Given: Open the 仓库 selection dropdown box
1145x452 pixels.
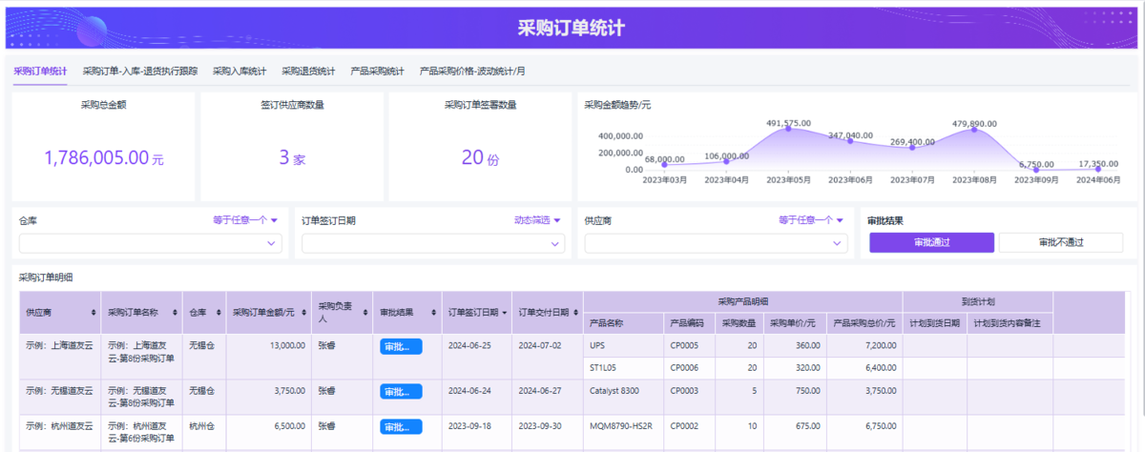Looking at the screenshot, I should click(x=150, y=244).
